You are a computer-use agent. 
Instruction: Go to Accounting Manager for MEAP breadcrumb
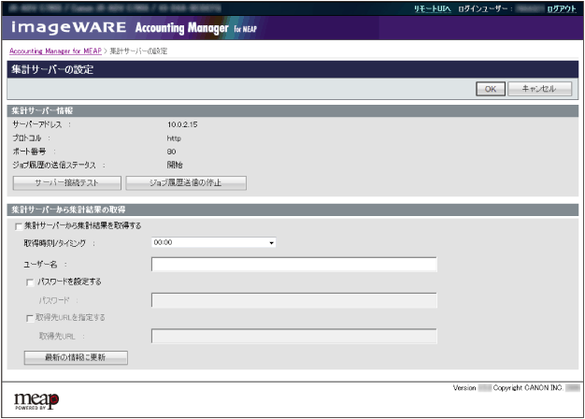(x=55, y=51)
